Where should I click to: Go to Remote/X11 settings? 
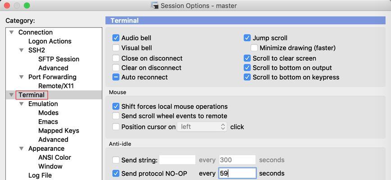[56, 86]
